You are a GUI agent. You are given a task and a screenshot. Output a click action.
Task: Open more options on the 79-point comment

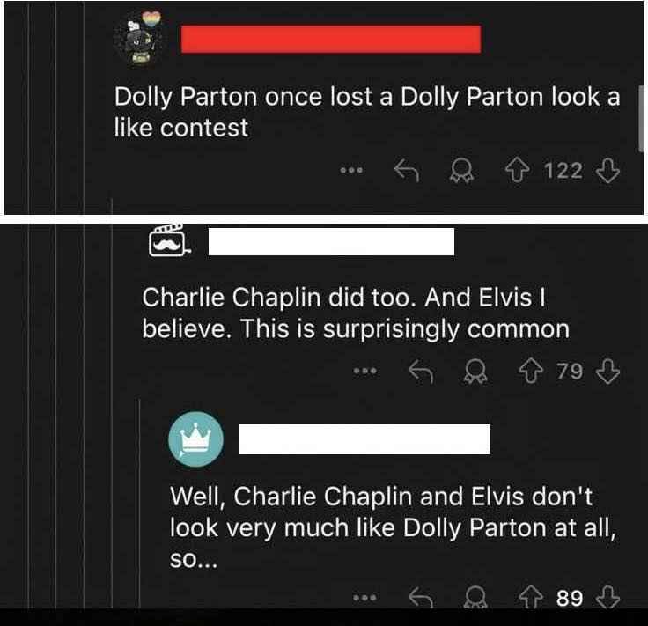(x=365, y=371)
